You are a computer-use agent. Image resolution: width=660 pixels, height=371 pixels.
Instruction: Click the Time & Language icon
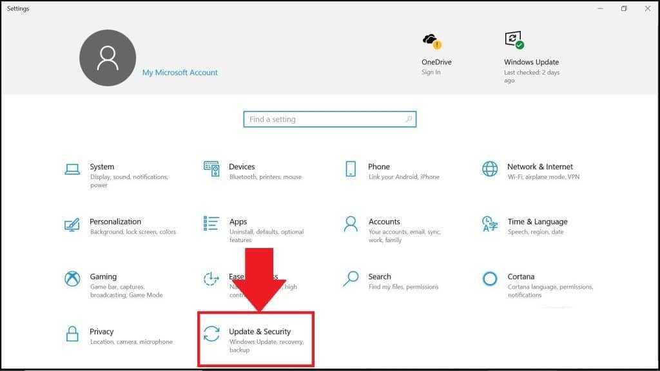(x=490, y=224)
